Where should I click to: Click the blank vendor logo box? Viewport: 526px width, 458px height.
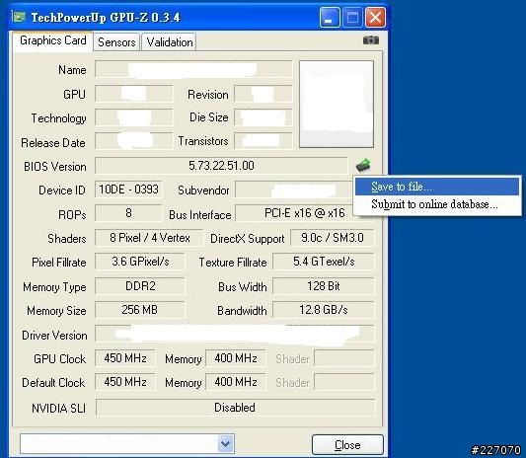pos(337,104)
